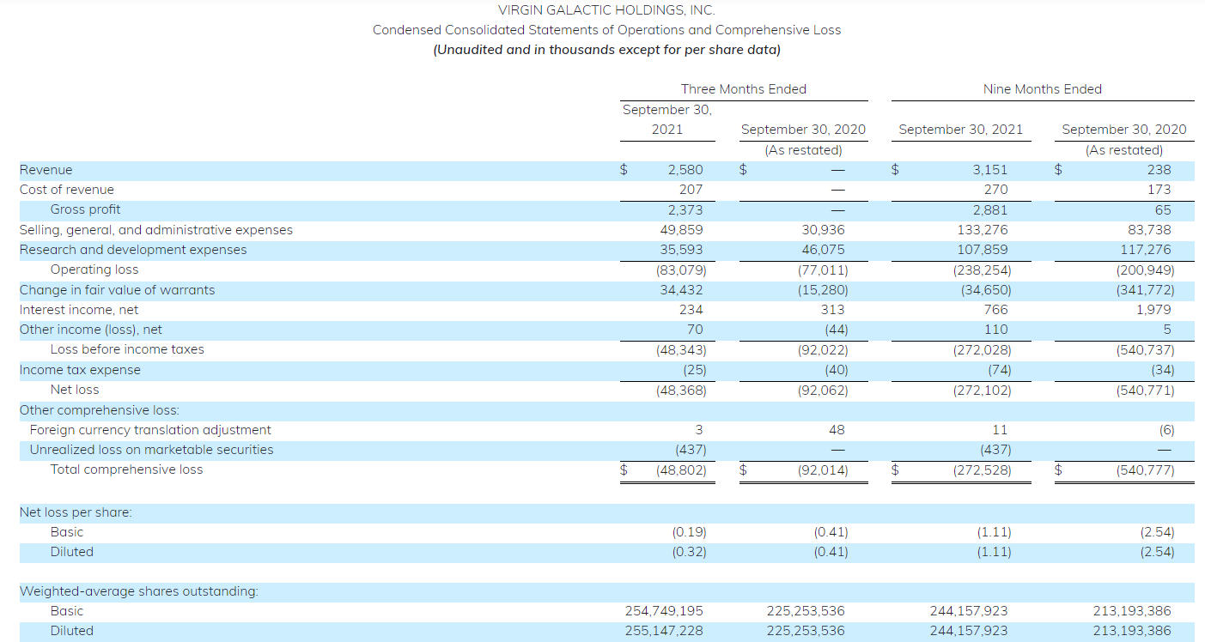Select 'Change in fair value of warrants' label
The height and width of the screenshot is (642, 1205).
(x=118, y=290)
